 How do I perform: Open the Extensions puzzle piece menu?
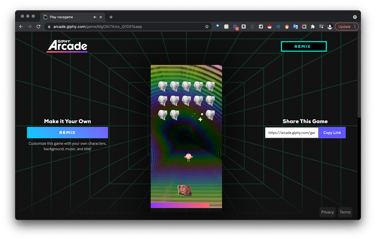[x=313, y=27]
